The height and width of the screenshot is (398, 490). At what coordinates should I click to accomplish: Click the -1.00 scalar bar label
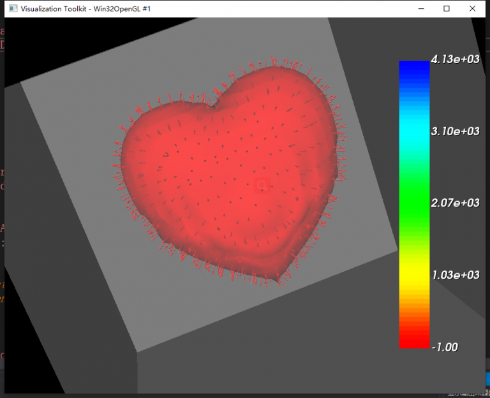tap(446, 347)
